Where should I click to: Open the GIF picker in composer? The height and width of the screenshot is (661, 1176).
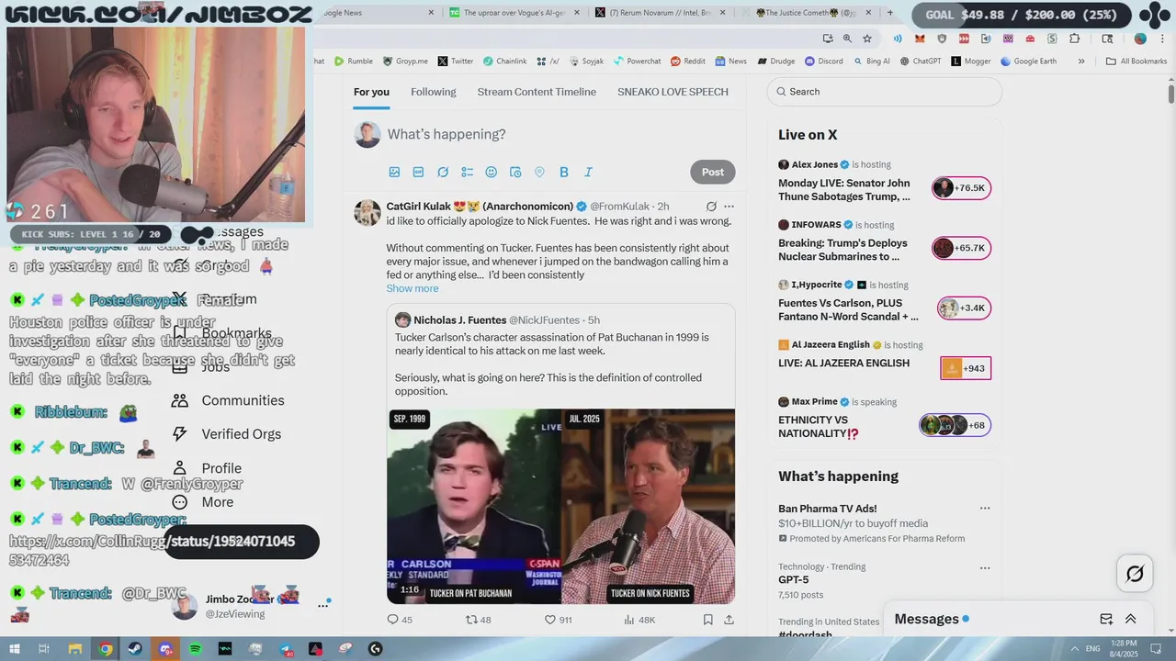418,172
